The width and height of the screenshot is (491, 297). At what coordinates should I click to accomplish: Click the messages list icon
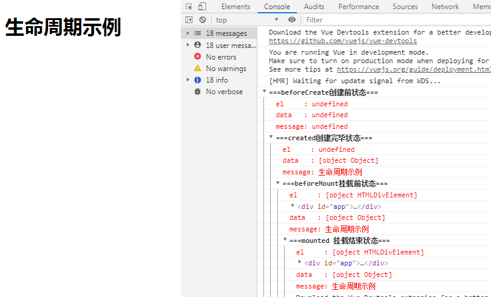click(x=198, y=33)
